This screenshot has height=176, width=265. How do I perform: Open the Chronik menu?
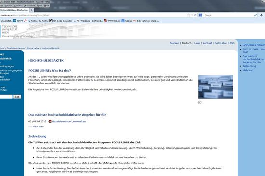(18, 6)
